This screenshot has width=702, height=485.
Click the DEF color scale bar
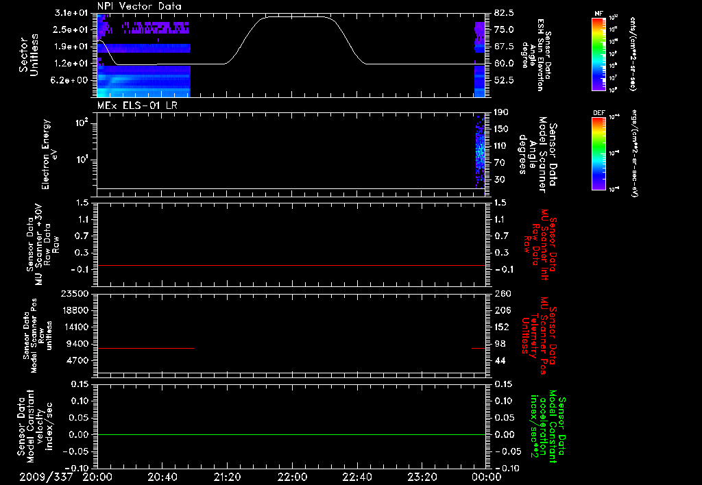point(599,153)
